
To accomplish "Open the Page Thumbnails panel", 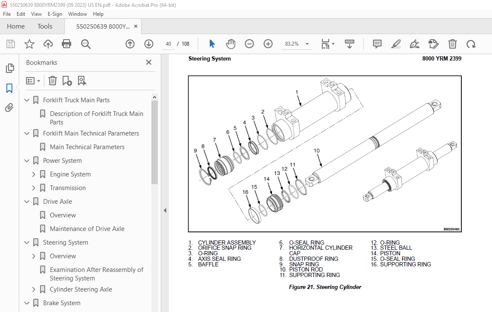I will pos(10,68).
